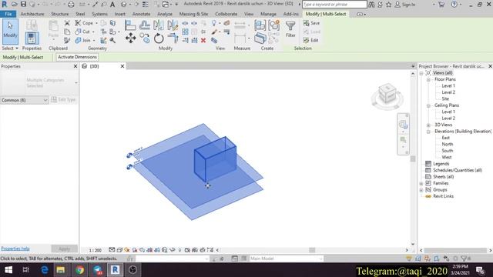Collapse the Views (all) tree node
Screen dimensions: 493x277
(x=421, y=73)
